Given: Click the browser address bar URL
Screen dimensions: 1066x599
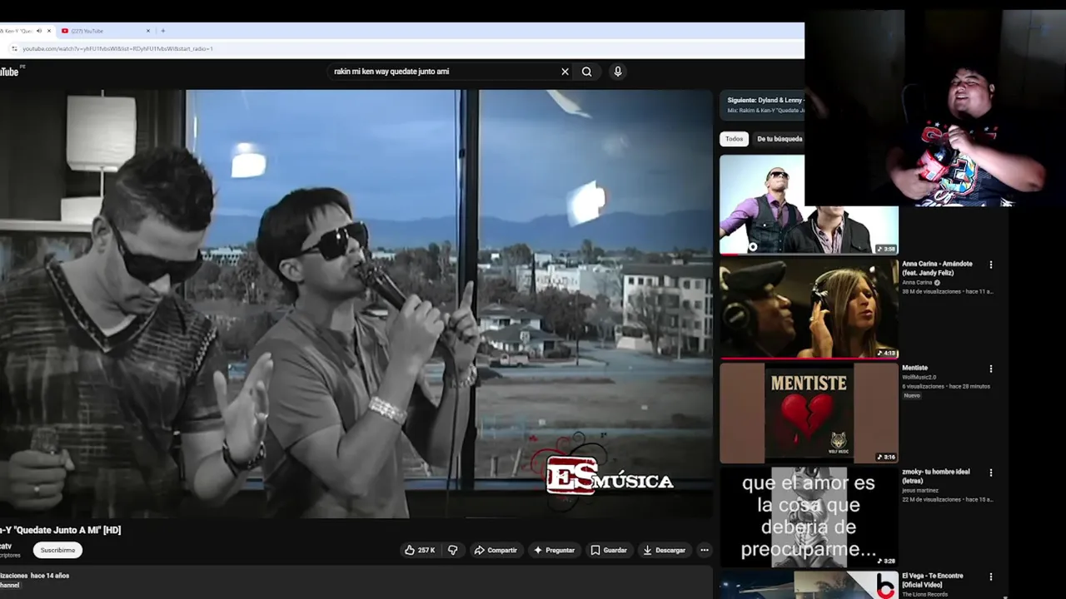Looking at the screenshot, I should (x=117, y=48).
